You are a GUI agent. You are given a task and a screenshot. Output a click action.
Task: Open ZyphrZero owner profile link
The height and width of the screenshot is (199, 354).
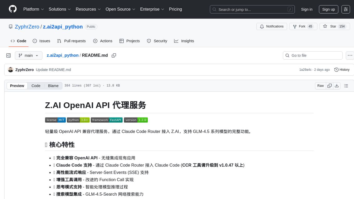coord(27,27)
